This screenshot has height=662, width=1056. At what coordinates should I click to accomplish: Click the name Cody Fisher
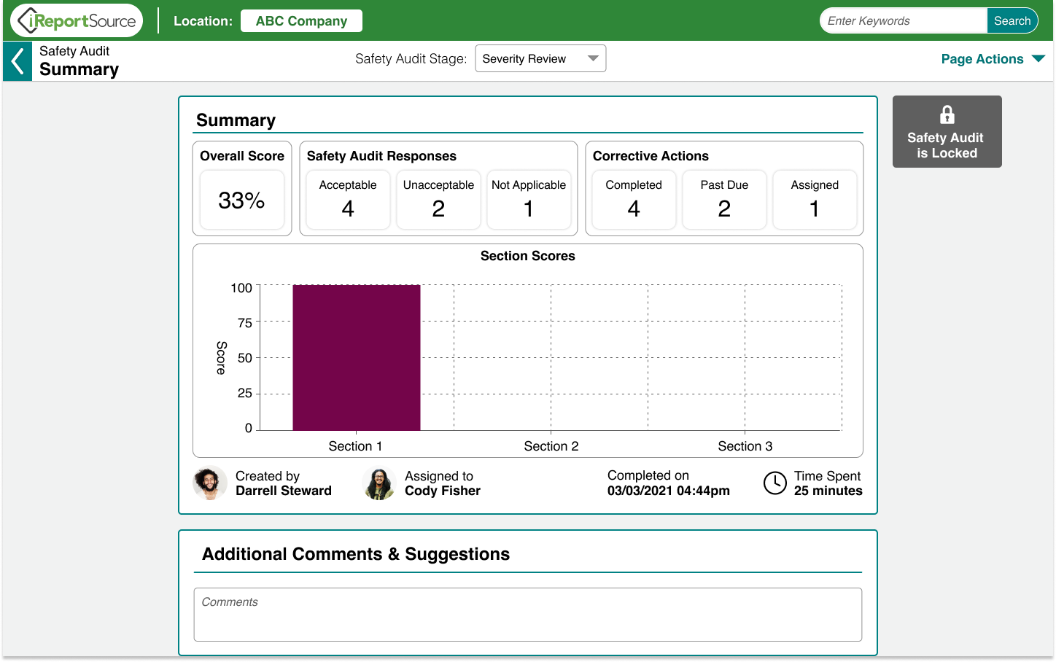443,491
